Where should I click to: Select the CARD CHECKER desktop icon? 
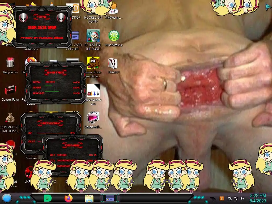pyautogui.click(x=75, y=36)
